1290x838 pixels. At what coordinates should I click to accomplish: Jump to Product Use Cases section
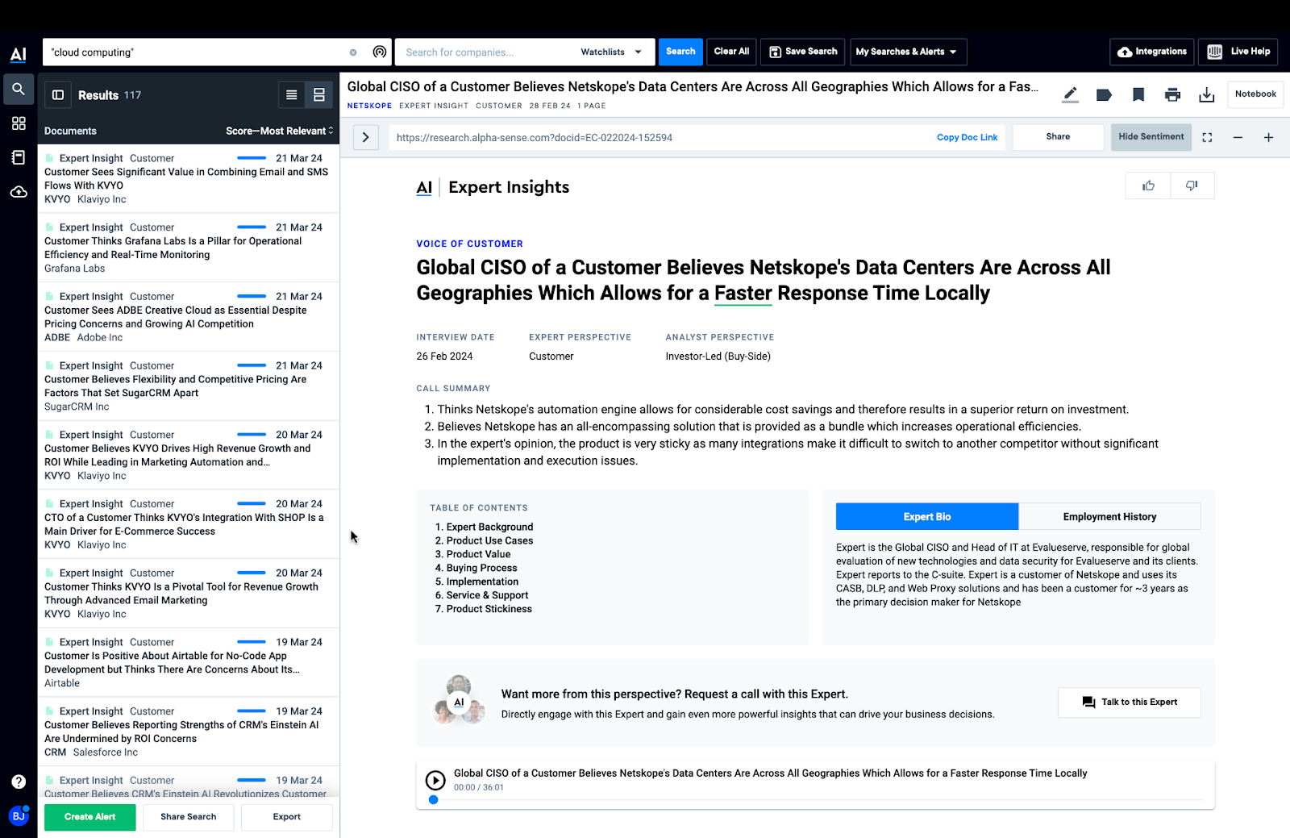489,540
